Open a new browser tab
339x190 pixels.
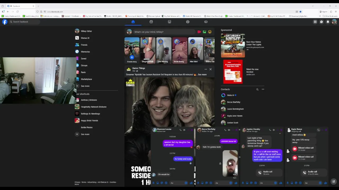tap(38, 6)
